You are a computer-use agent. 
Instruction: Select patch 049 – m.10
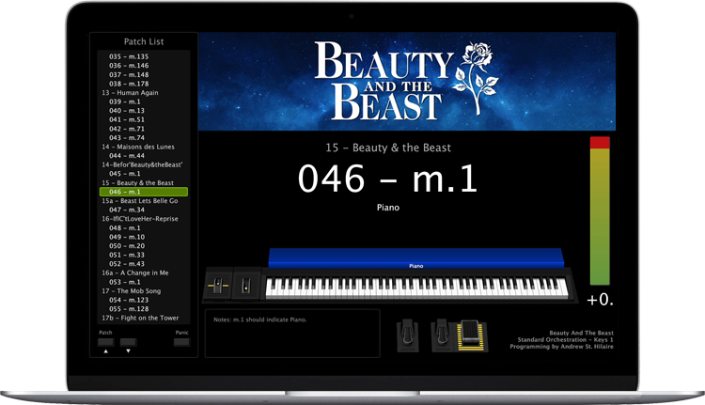pos(144,237)
